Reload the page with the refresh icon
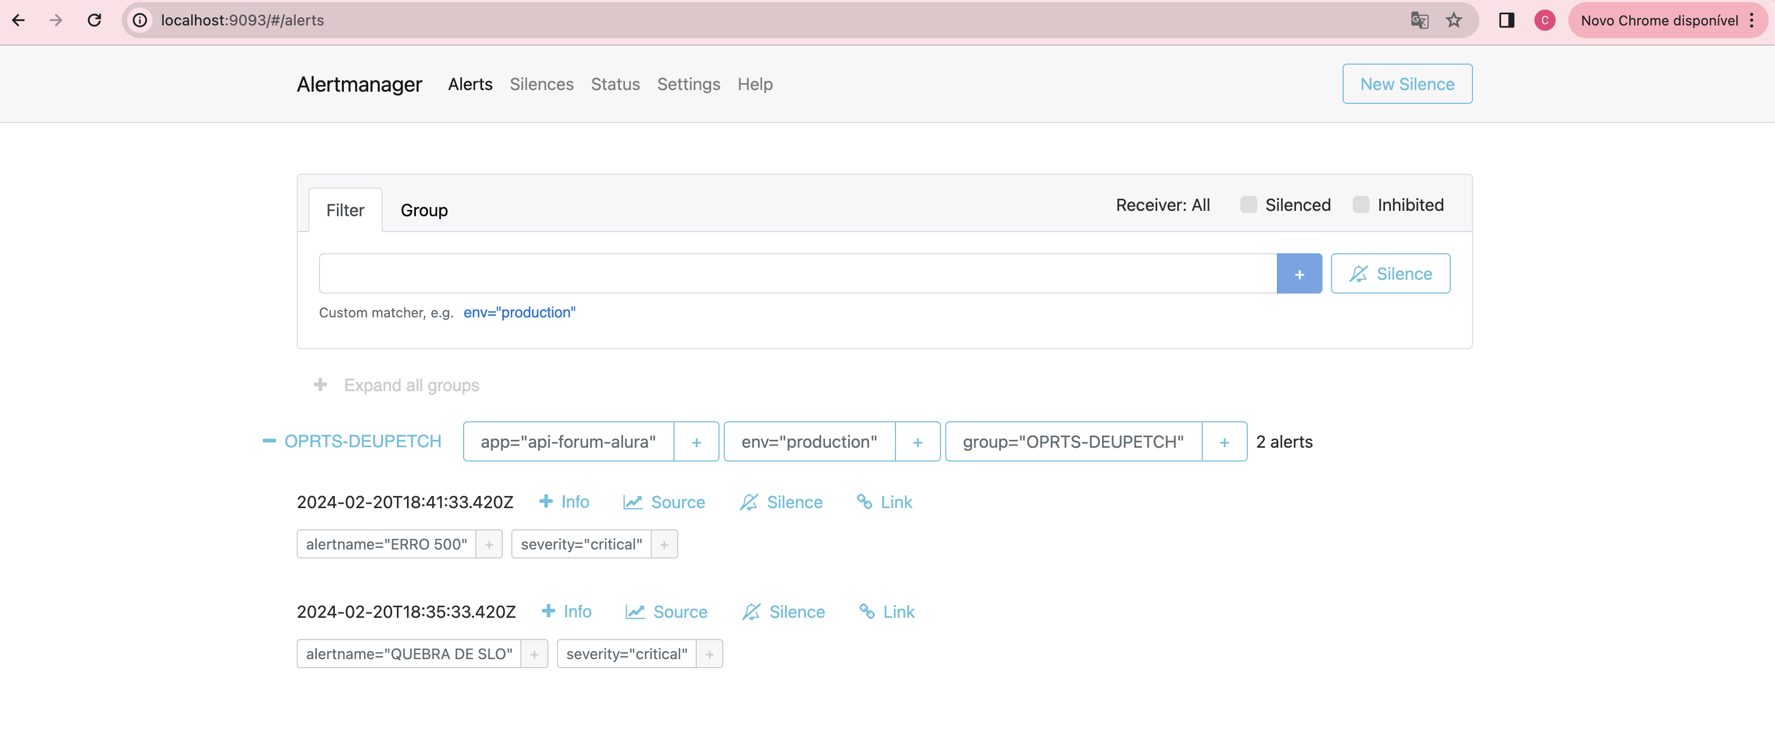The width and height of the screenshot is (1775, 745). click(94, 20)
